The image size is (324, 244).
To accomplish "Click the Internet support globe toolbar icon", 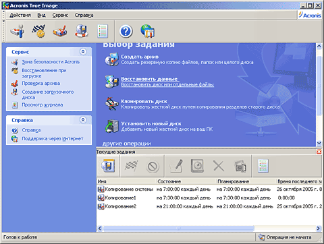I will (x=147, y=31).
